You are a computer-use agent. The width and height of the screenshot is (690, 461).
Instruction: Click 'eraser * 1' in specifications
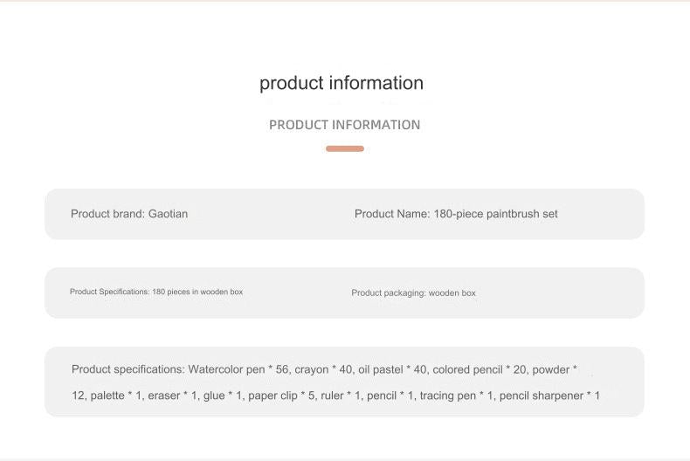(x=172, y=396)
